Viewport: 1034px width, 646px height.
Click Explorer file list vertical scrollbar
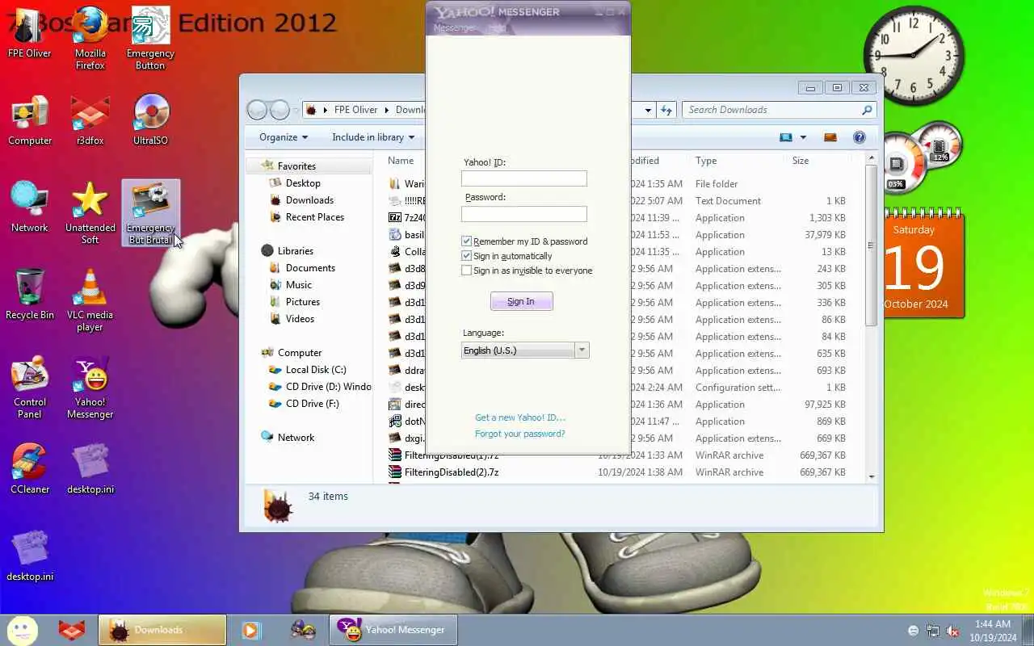(x=871, y=245)
